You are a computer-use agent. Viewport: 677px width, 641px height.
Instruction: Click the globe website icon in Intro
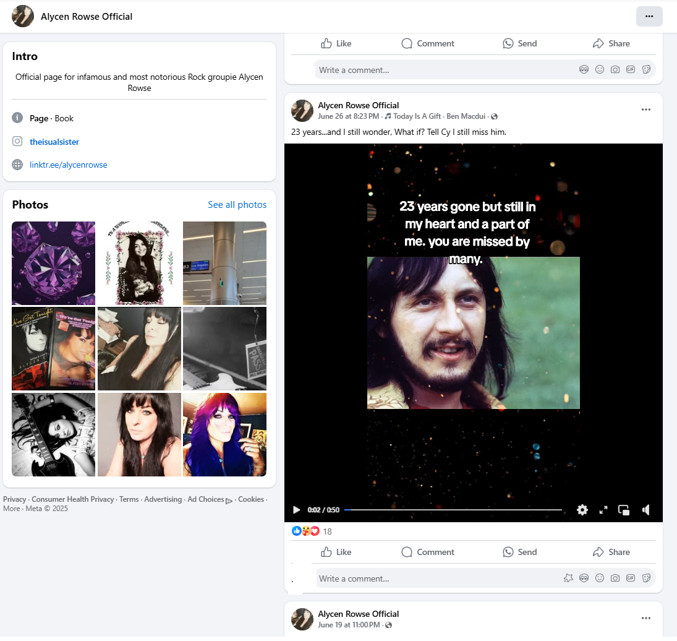point(17,165)
